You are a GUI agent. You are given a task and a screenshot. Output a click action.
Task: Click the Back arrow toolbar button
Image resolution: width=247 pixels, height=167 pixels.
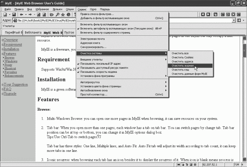[x=21, y=15]
